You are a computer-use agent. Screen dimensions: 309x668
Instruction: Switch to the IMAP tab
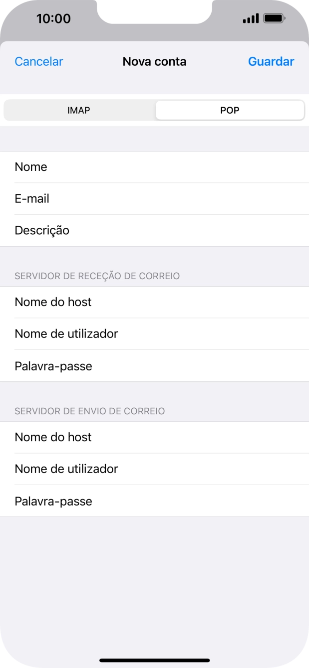coord(78,110)
